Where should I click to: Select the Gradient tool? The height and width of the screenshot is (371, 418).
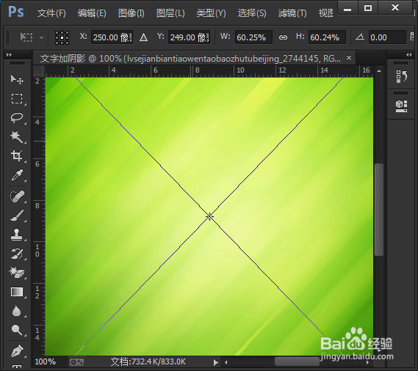pos(17,292)
